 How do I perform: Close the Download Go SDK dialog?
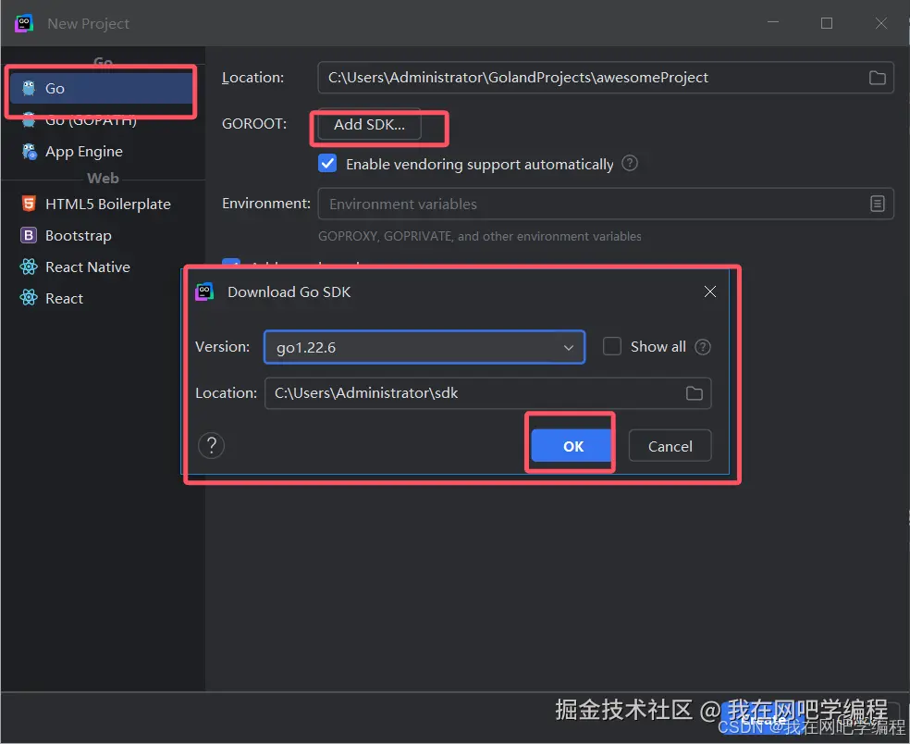click(709, 291)
